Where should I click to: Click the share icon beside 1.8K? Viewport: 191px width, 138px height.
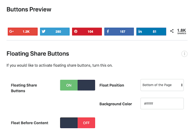(172, 31)
